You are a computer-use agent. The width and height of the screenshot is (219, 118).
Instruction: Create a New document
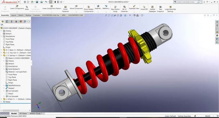pyautogui.click(x=28, y=2)
